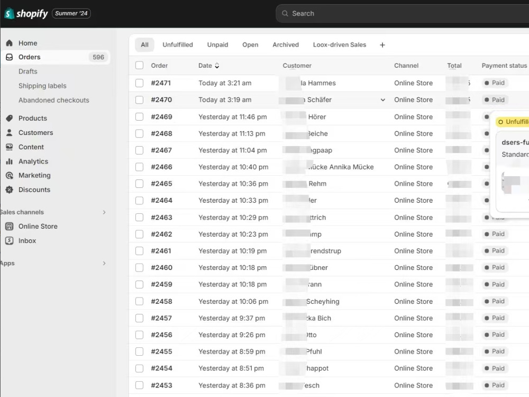The image size is (529, 397).
Task: Click date Today at 3:21 am
Action: pos(225,83)
